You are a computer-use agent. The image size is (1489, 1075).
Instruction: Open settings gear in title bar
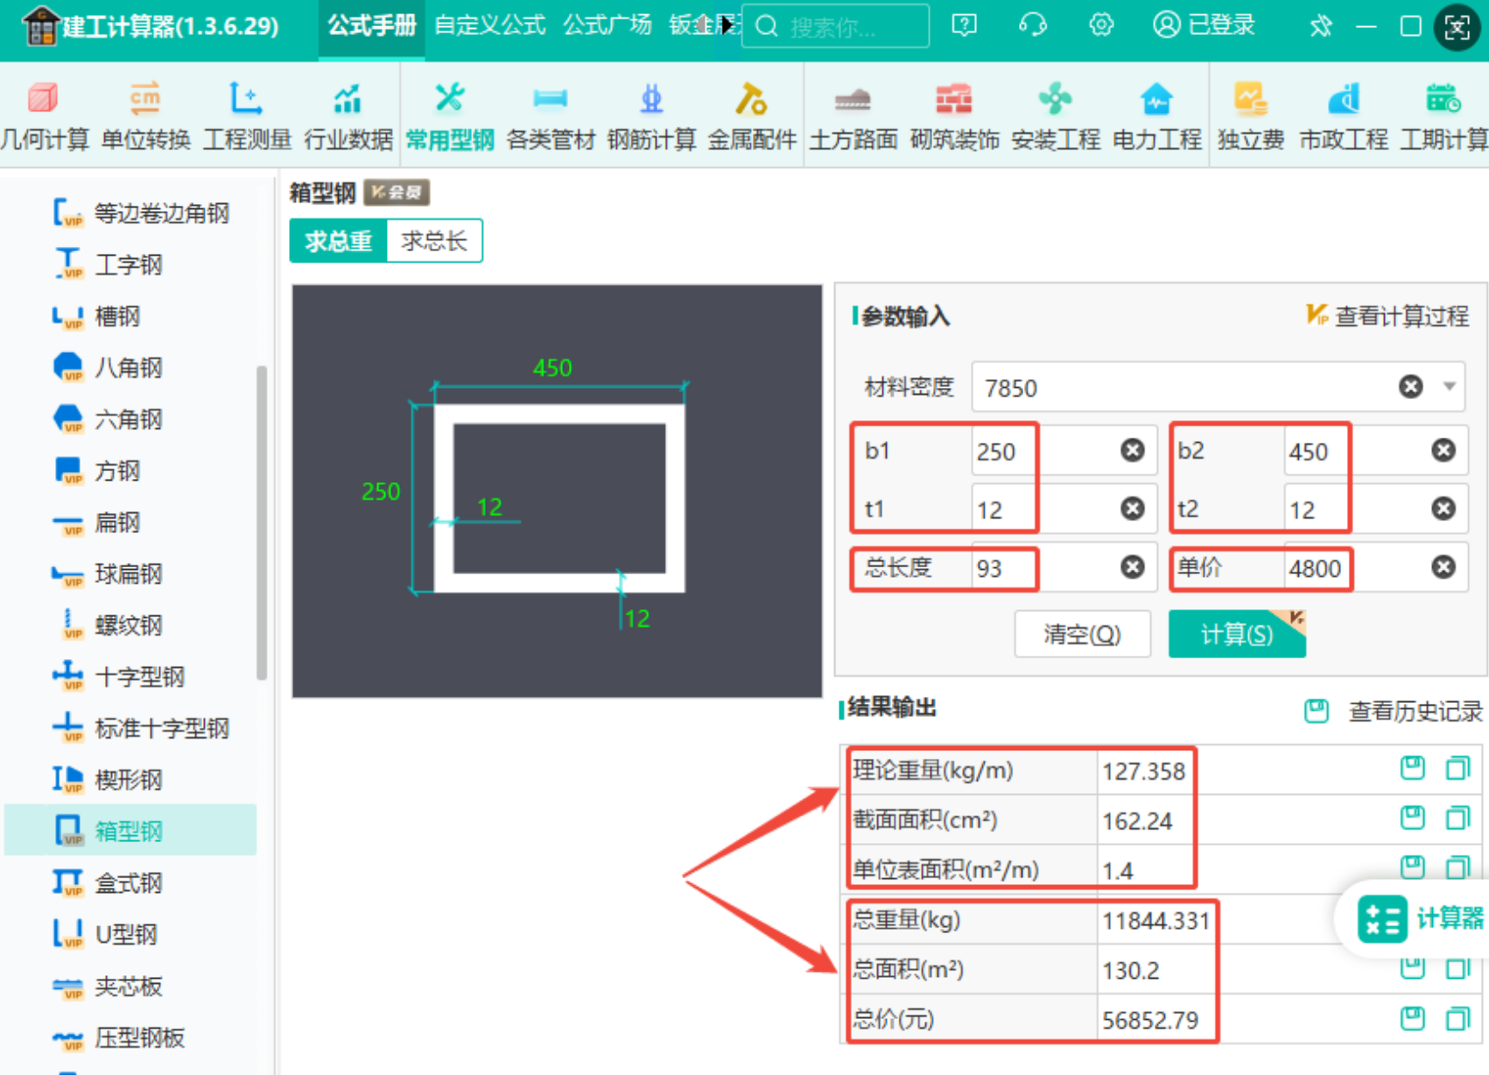1101,25
